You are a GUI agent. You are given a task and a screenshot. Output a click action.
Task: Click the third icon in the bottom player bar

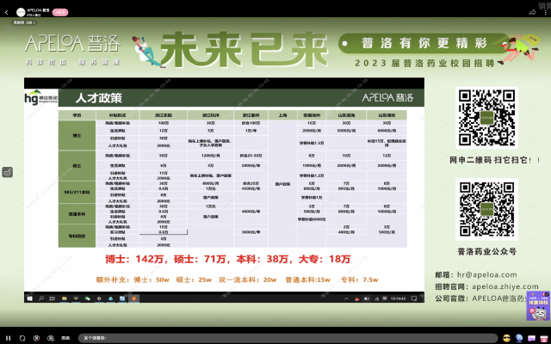coord(36,338)
